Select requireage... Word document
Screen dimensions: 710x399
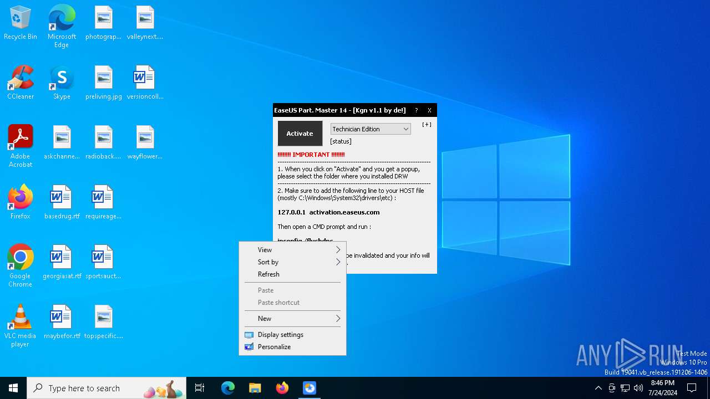pyautogui.click(x=103, y=203)
